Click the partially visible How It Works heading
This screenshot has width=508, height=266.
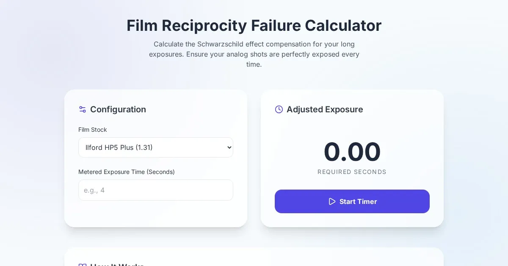coord(117,264)
